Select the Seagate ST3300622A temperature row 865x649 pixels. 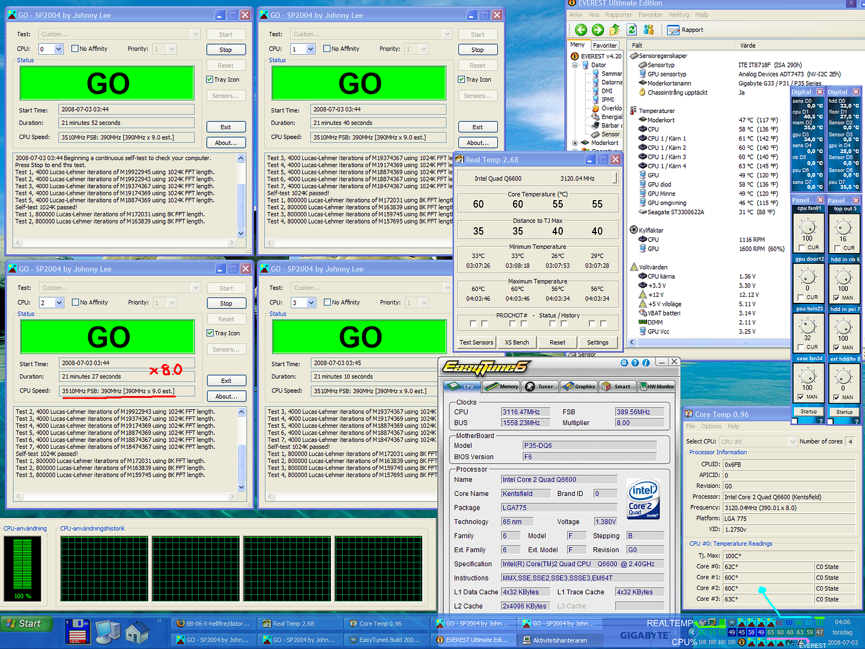(x=671, y=212)
